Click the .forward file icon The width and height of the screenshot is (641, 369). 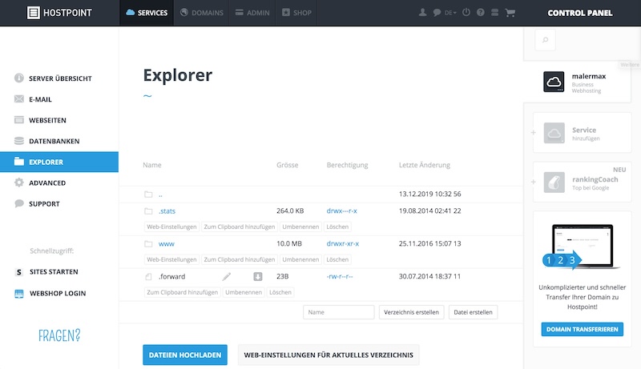pos(148,277)
